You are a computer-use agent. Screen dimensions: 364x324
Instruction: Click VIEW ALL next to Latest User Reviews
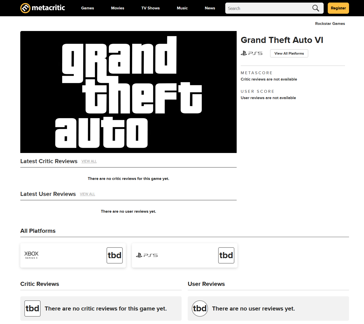pyautogui.click(x=88, y=194)
